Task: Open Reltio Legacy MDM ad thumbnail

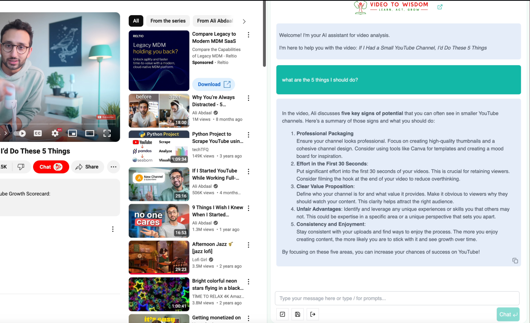Action: click(159, 61)
